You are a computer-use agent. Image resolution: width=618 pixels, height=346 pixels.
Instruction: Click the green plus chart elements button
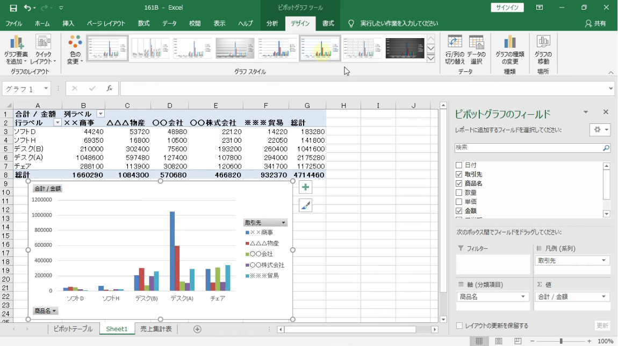305,187
